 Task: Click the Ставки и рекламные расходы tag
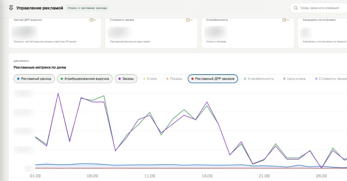87,8
